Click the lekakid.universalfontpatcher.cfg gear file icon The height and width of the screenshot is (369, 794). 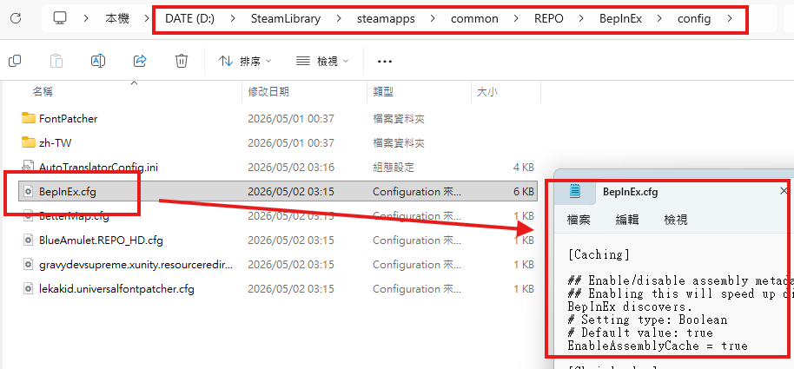click(29, 289)
